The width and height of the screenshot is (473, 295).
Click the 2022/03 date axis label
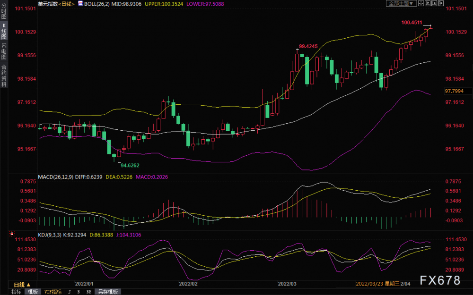[x=287, y=284]
